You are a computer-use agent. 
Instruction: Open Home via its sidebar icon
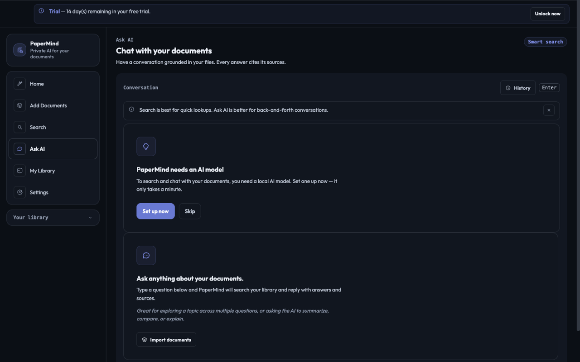click(19, 84)
